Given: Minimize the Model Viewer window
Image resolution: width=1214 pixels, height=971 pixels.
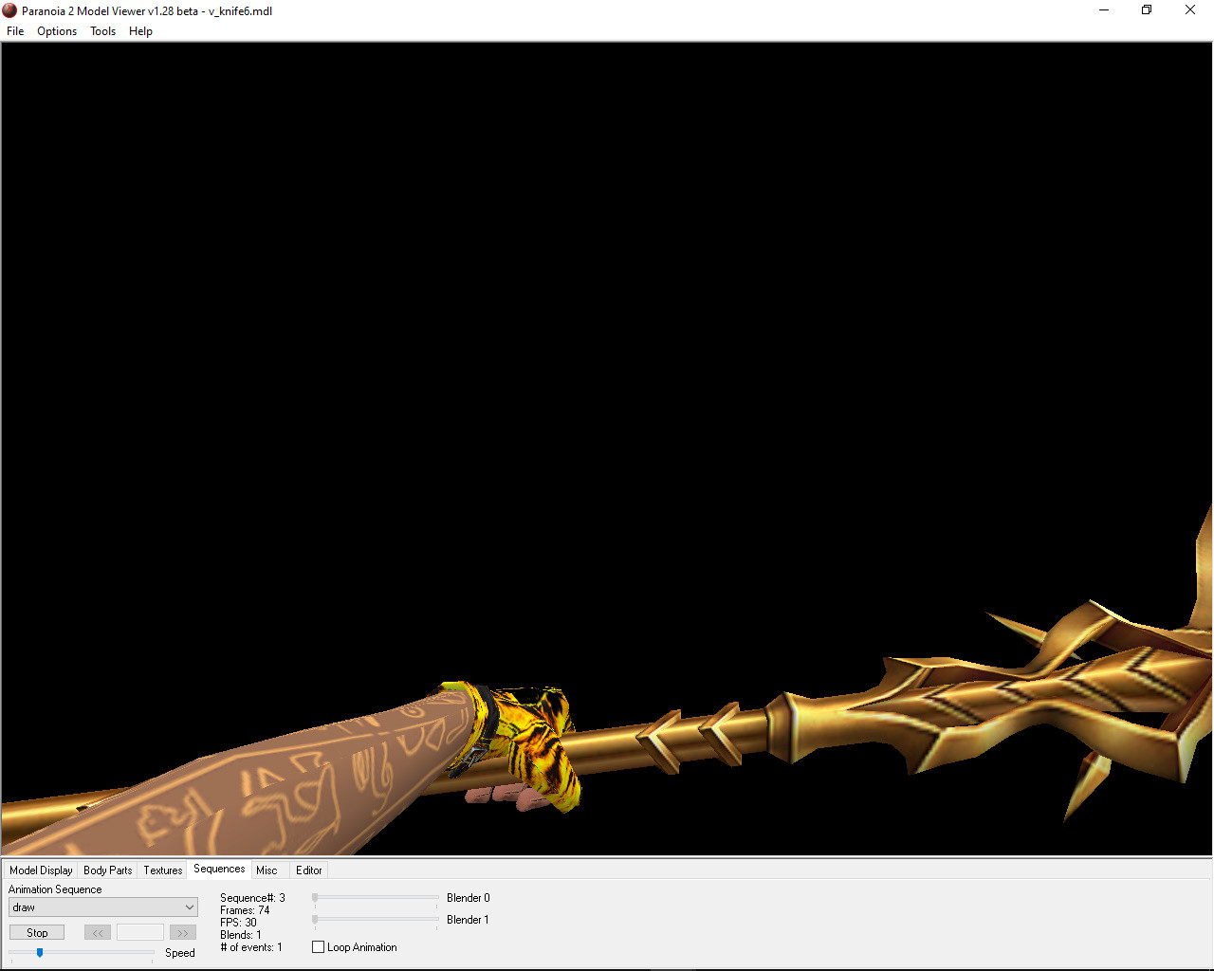Looking at the screenshot, I should click(1104, 10).
